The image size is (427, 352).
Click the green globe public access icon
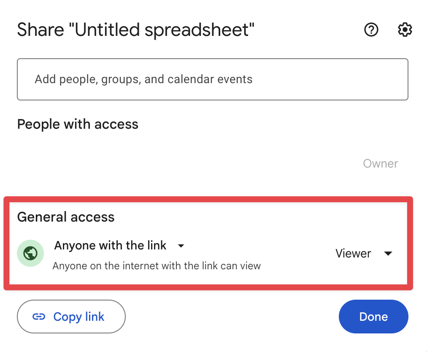(x=30, y=253)
